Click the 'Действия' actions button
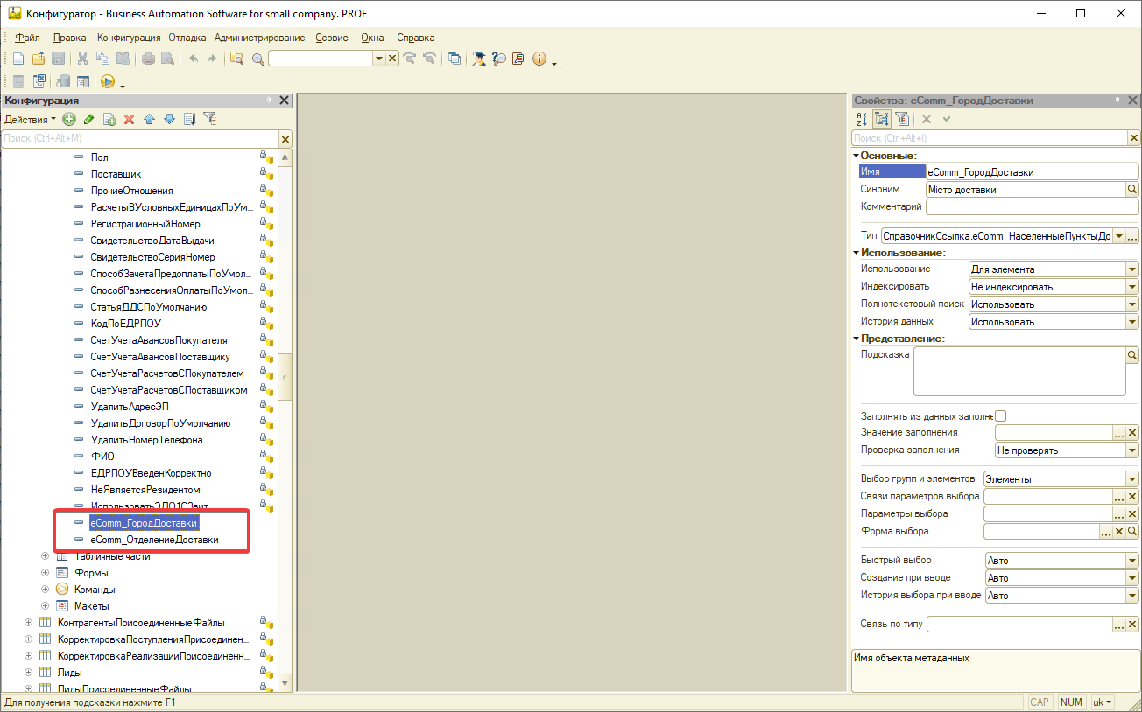The image size is (1142, 712). 30,119
